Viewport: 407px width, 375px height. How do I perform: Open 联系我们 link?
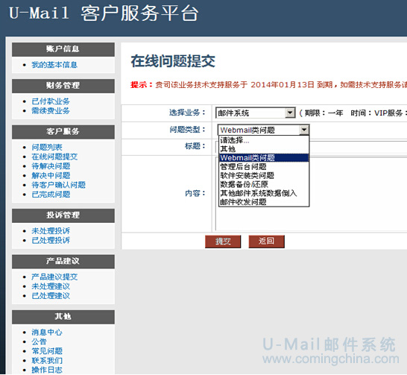click(47, 361)
